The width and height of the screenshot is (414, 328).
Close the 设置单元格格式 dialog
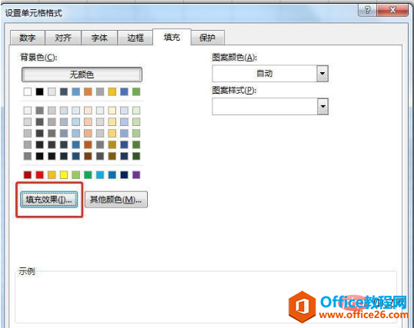tap(392, 10)
